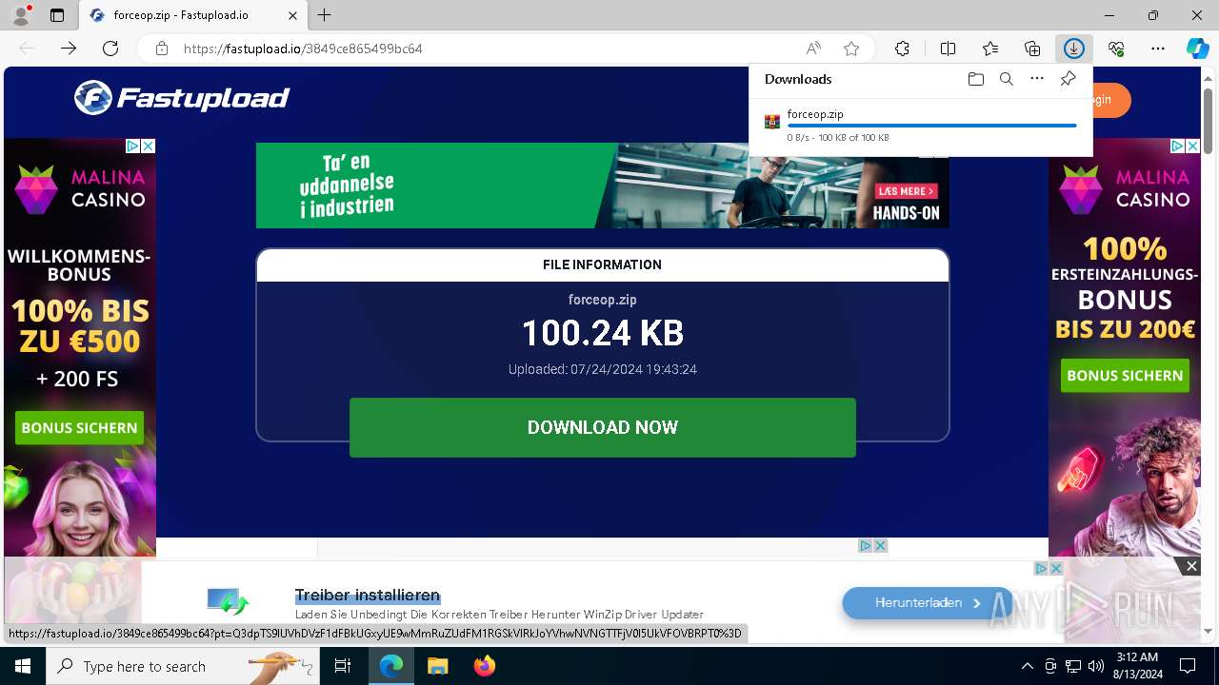Screen dimensions: 1219x685
Task: Focus the address bar URL
Action: point(303,49)
